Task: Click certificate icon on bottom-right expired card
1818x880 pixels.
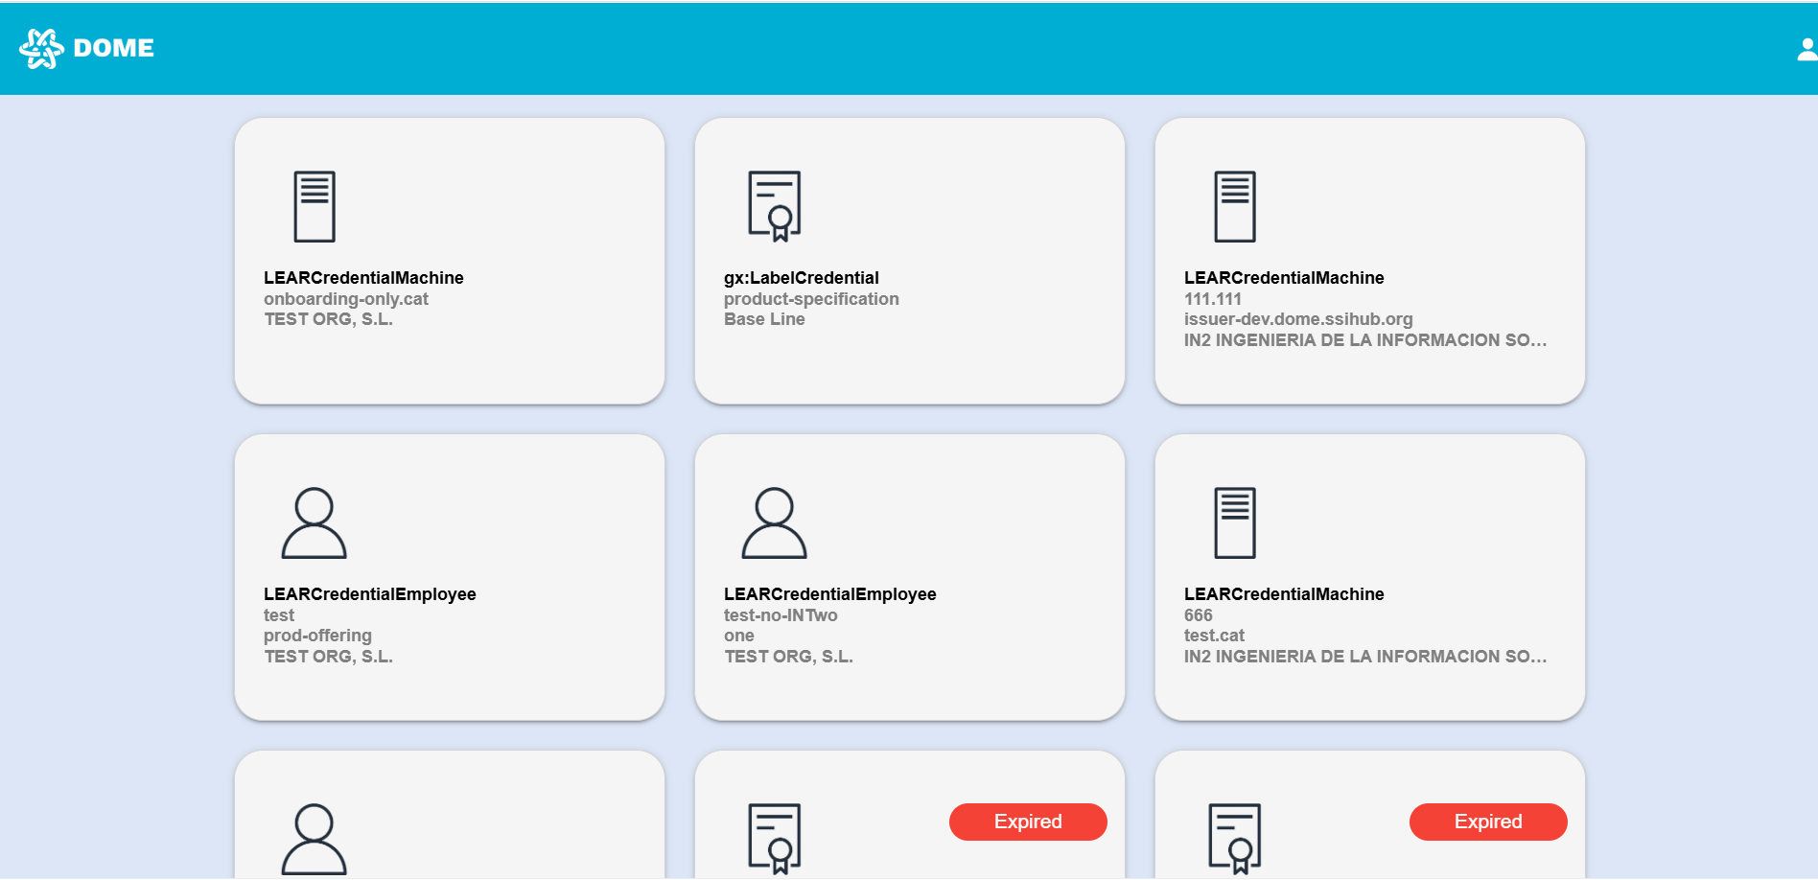Action: pyautogui.click(x=1234, y=839)
